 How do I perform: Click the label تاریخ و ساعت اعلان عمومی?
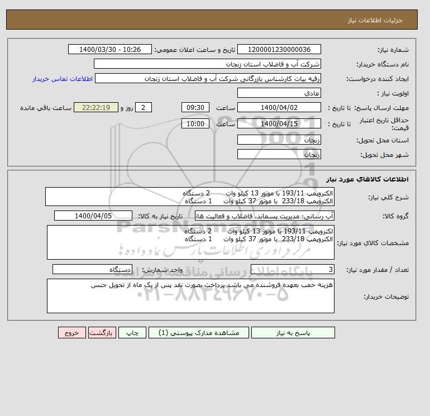coord(195,50)
